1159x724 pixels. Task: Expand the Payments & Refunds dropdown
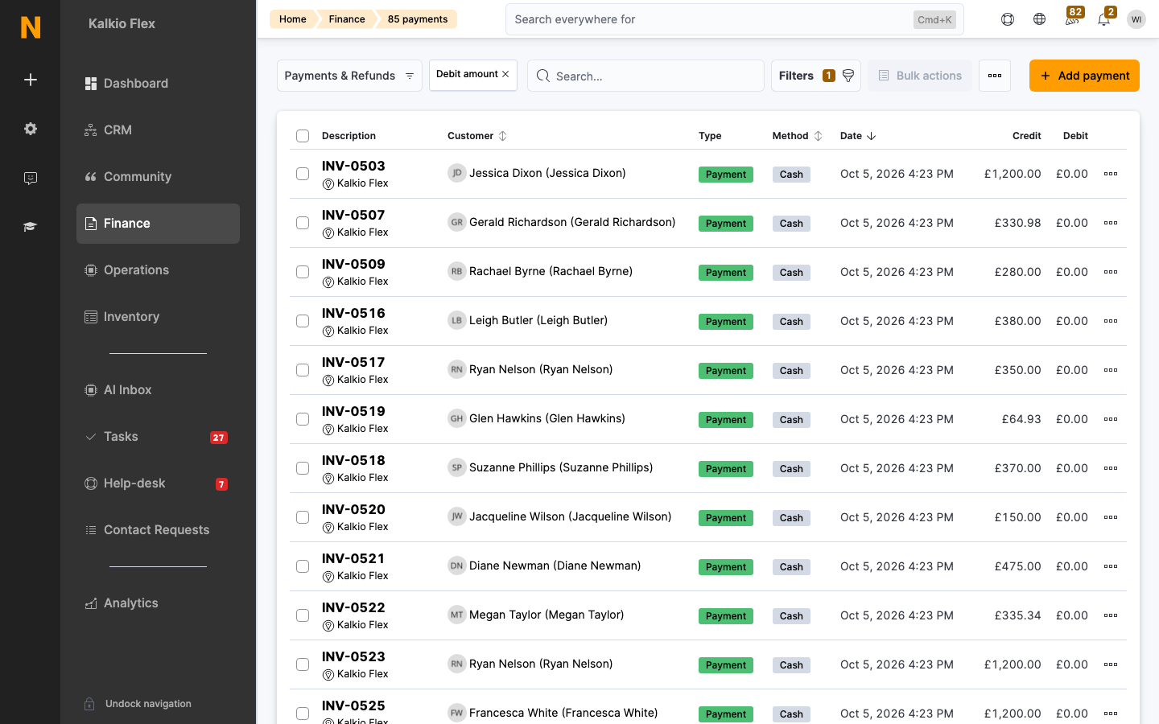tap(349, 76)
